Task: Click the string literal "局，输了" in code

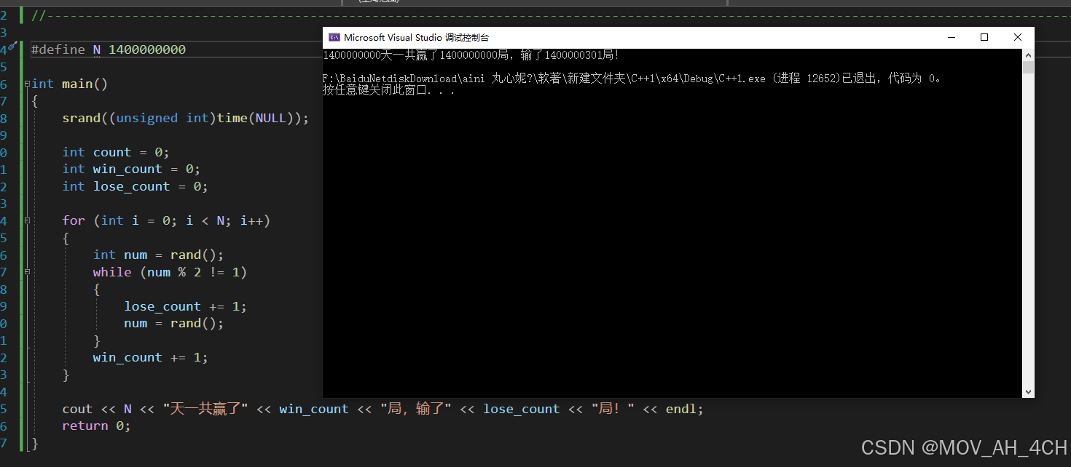Action: coord(416,409)
